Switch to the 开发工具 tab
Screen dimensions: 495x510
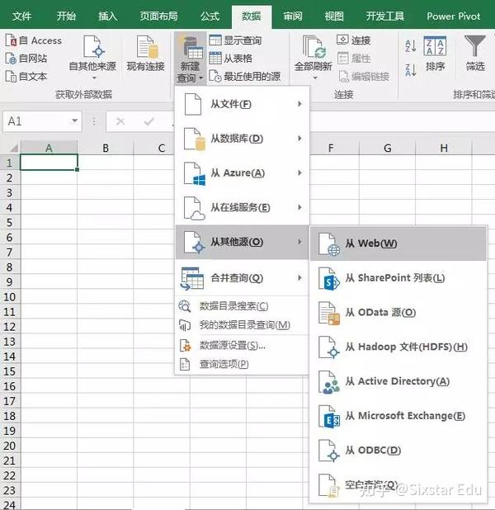click(384, 16)
